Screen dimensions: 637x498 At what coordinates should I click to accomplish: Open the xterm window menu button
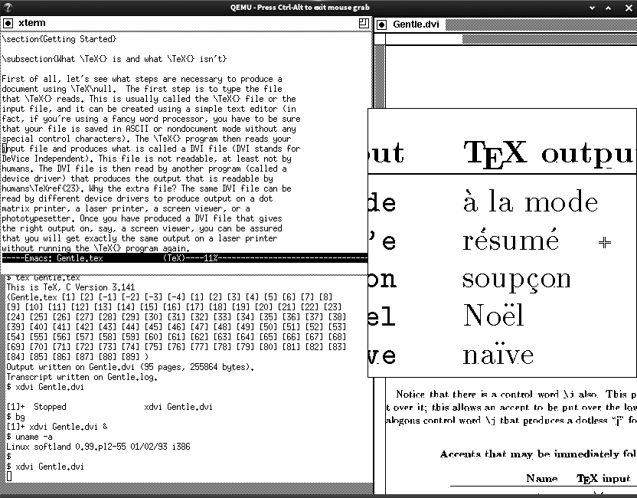click(8, 24)
